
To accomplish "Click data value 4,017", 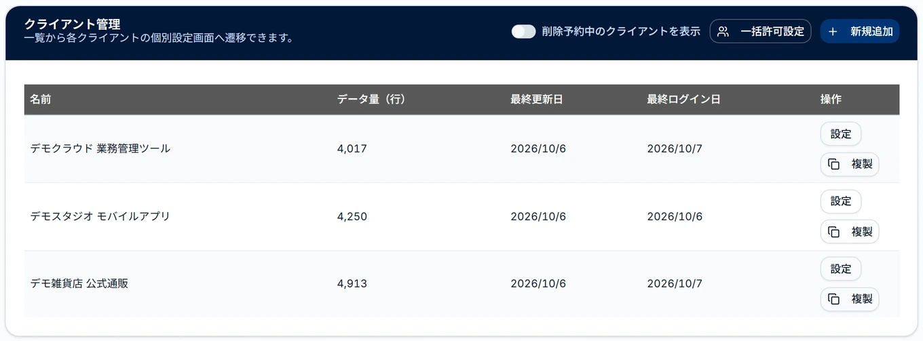I will (x=352, y=148).
